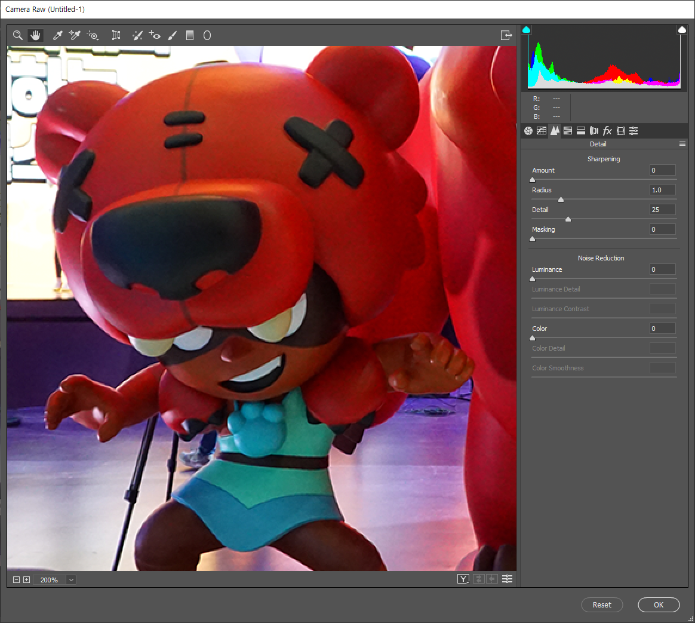Viewport: 695px width, 623px height.
Task: Open the Presets panel tab
Action: click(634, 131)
